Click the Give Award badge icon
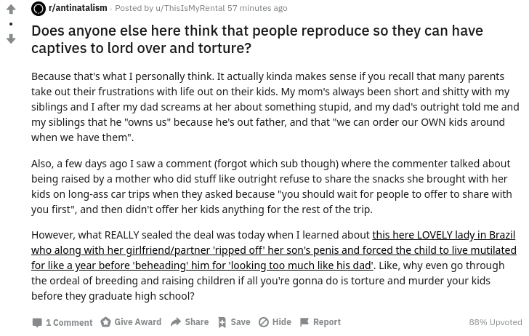Screen dimensions: 529x336 click(x=105, y=322)
